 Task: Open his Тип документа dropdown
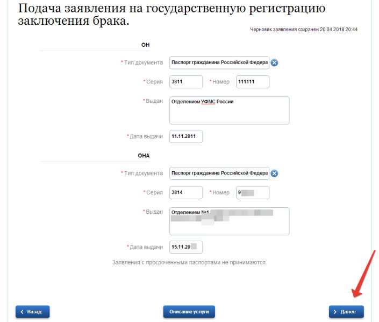coord(219,62)
